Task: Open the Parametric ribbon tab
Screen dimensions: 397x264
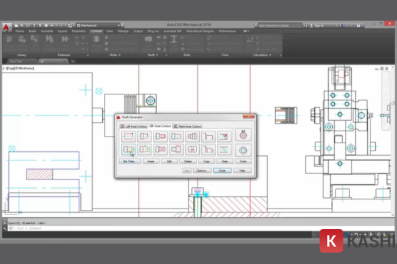Action: pos(79,31)
